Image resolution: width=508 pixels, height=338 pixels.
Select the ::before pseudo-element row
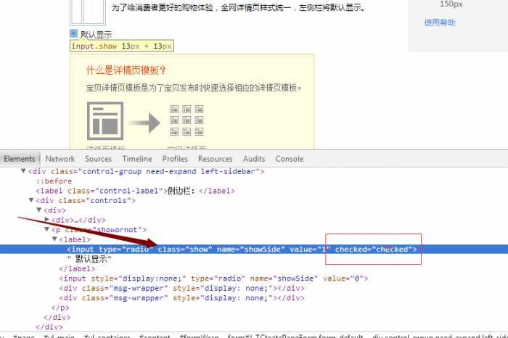[54, 181]
